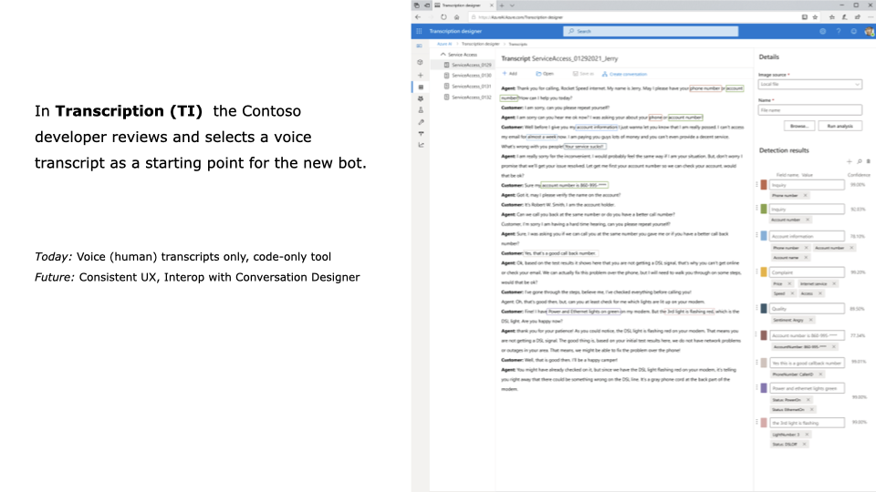Image resolution: width=876 pixels, height=492 pixels.
Task: Open the flask icon in sidebar
Action: [421, 110]
